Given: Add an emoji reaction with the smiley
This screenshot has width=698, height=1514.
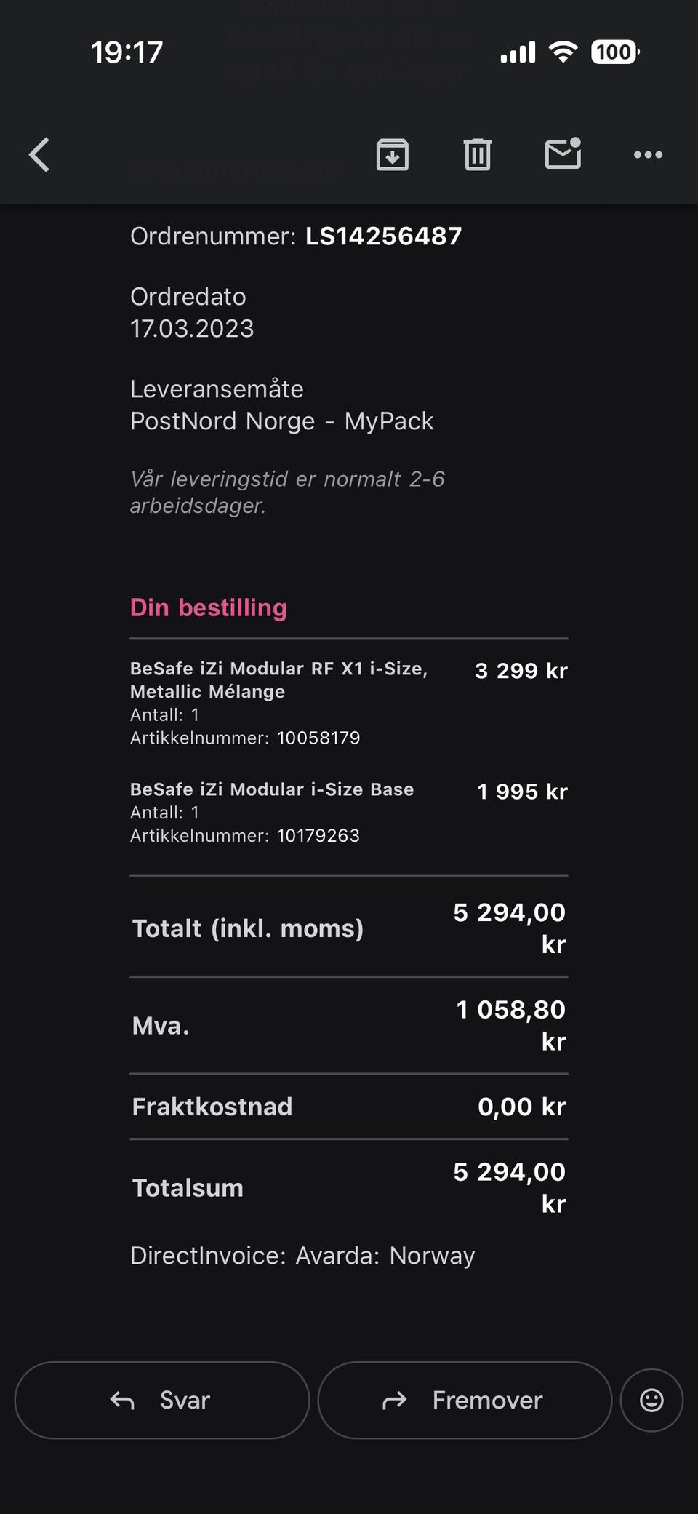Looking at the screenshot, I should coord(651,1400).
